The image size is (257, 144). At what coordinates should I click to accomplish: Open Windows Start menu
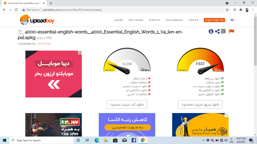4,140
